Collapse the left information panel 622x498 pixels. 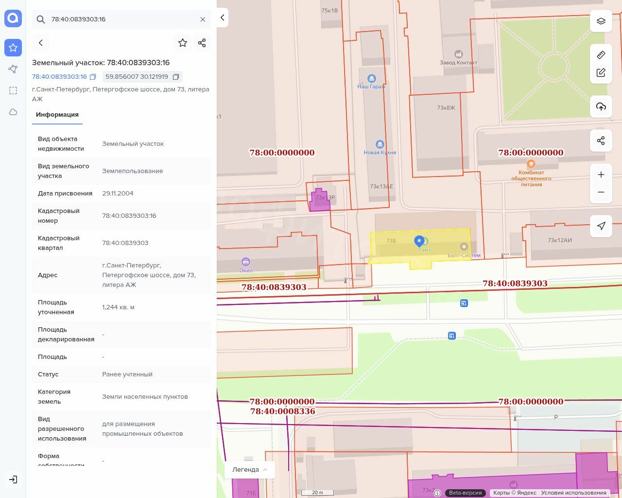[223, 18]
